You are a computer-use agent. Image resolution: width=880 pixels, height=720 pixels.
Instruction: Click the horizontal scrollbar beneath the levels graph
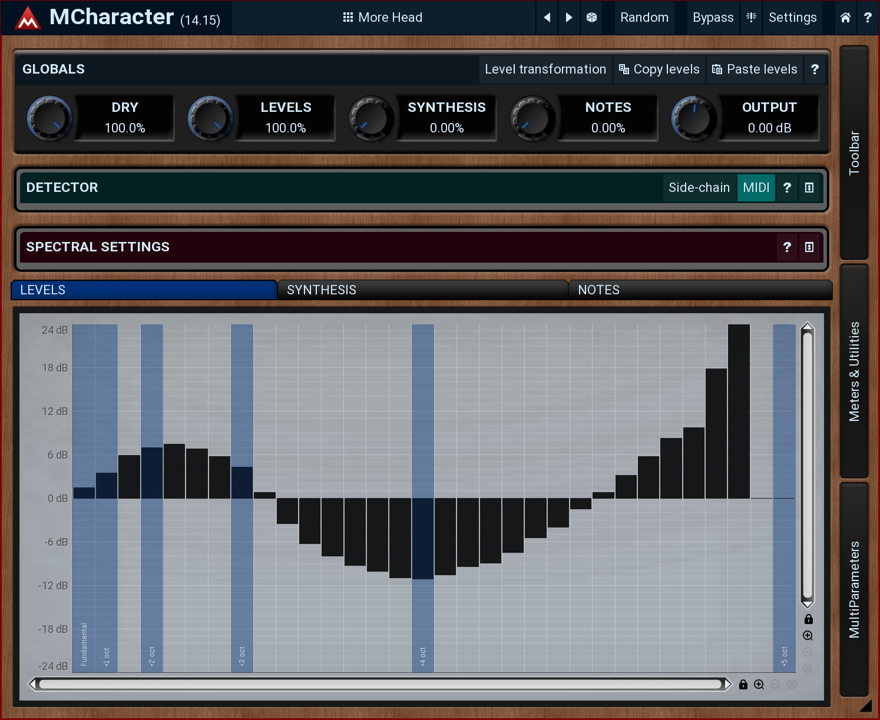[380, 684]
